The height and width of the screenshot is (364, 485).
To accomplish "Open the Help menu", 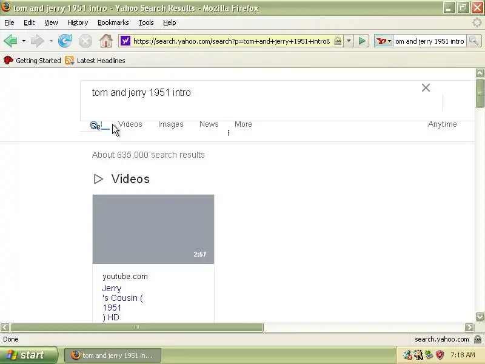I will 170,22.
